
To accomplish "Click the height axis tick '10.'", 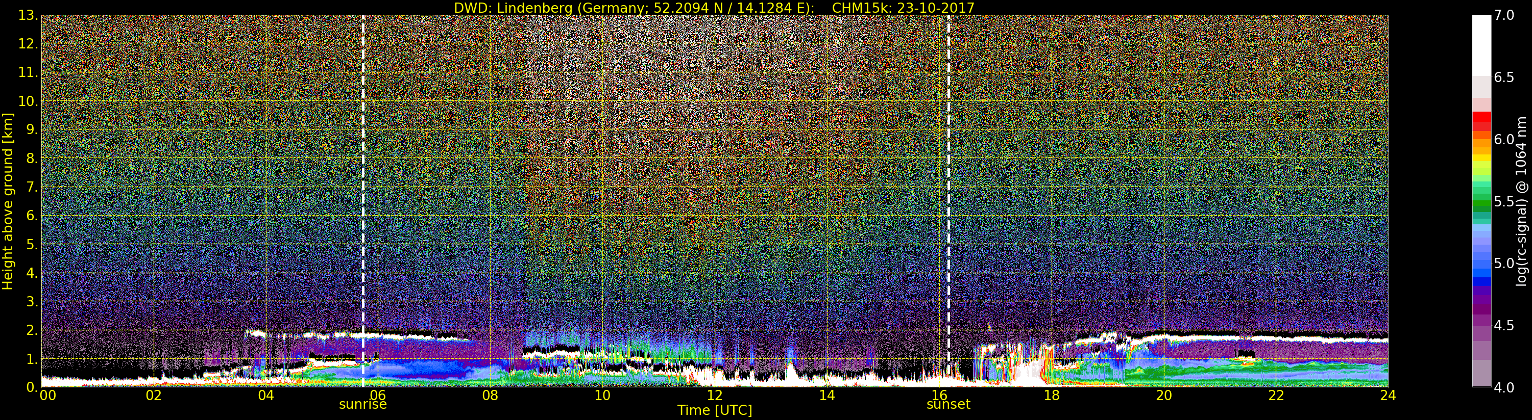I will pyautogui.click(x=28, y=101).
